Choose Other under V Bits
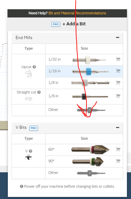 (84, 173)
